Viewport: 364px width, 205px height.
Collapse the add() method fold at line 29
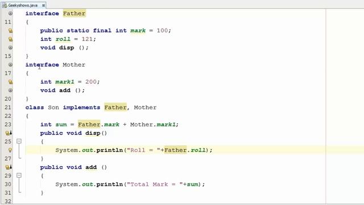[19, 175]
